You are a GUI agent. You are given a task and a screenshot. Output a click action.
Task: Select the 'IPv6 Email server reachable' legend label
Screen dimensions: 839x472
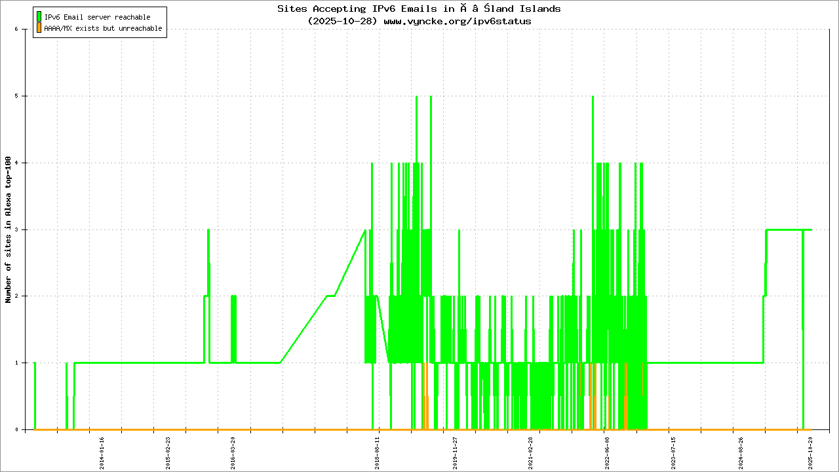(97, 17)
